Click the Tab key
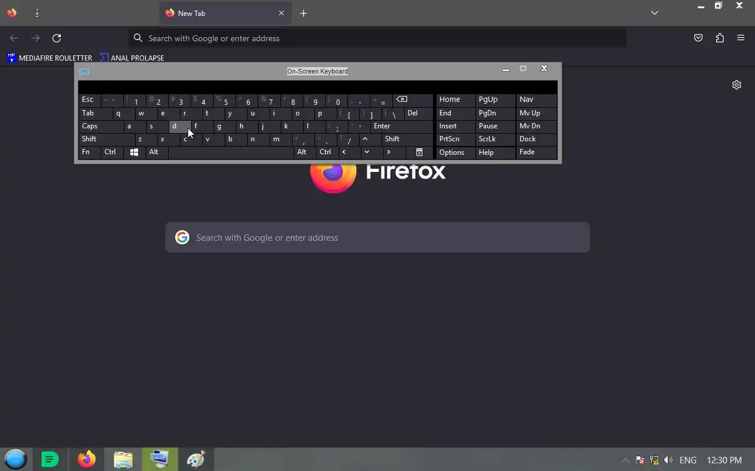This screenshot has width=755, height=471. pos(95,113)
